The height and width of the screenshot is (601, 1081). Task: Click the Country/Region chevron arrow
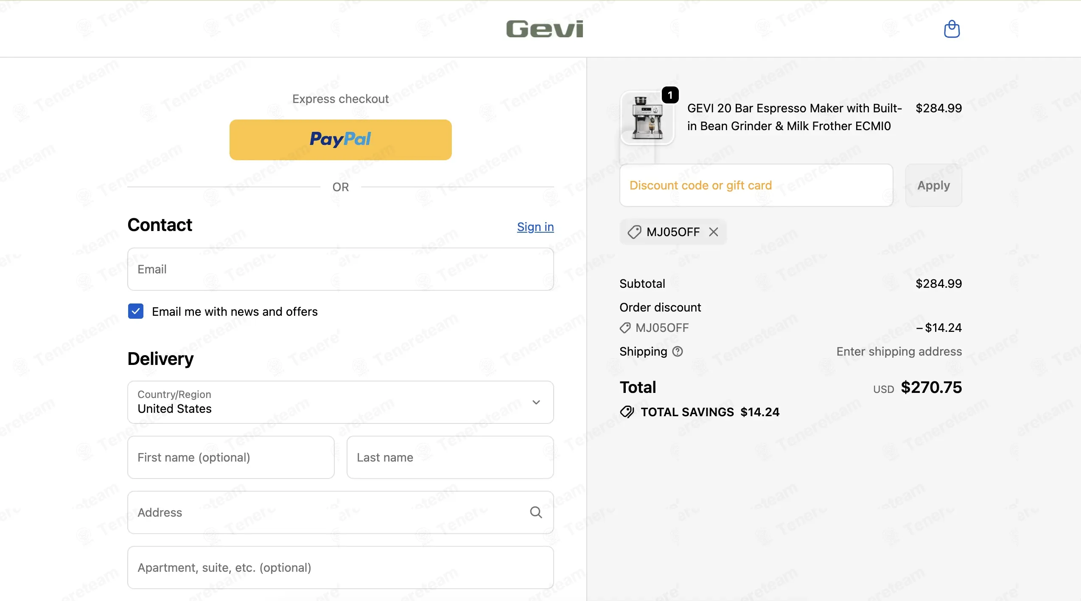coord(536,402)
